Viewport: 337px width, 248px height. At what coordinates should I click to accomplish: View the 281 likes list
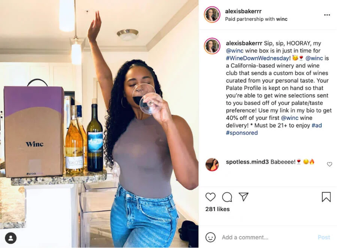click(x=217, y=209)
